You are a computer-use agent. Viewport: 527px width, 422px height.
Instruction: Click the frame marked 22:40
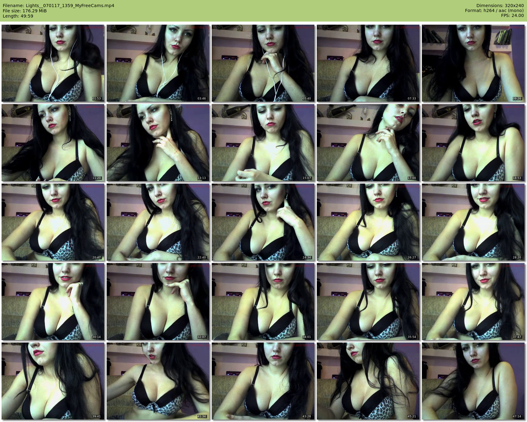158,222
